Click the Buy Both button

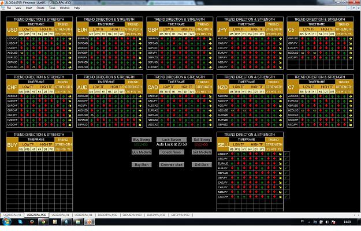[x=142, y=165]
